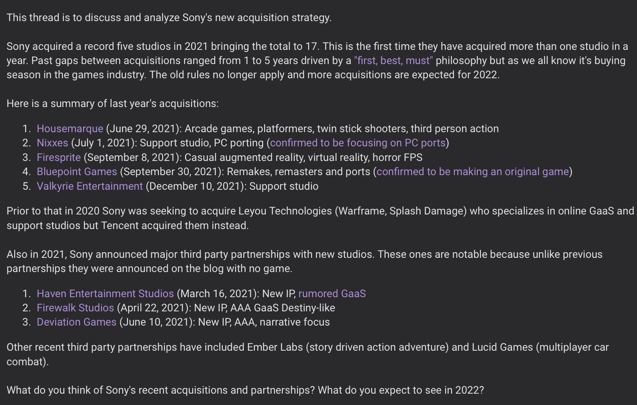This screenshot has width=637, height=405.
Task: Click the "Here is a summary" line
Action: point(112,104)
